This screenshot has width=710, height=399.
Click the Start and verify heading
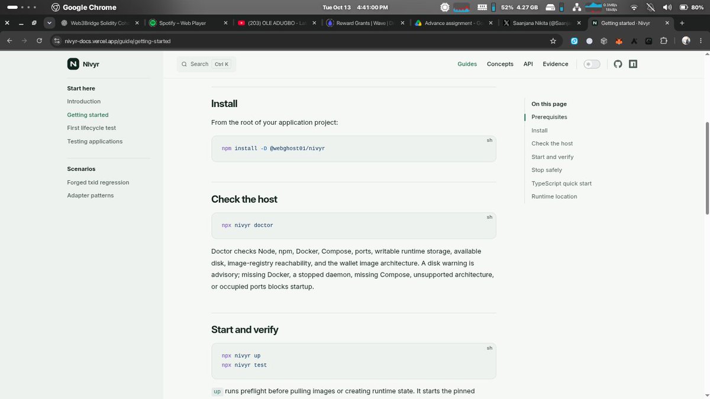pyautogui.click(x=245, y=330)
